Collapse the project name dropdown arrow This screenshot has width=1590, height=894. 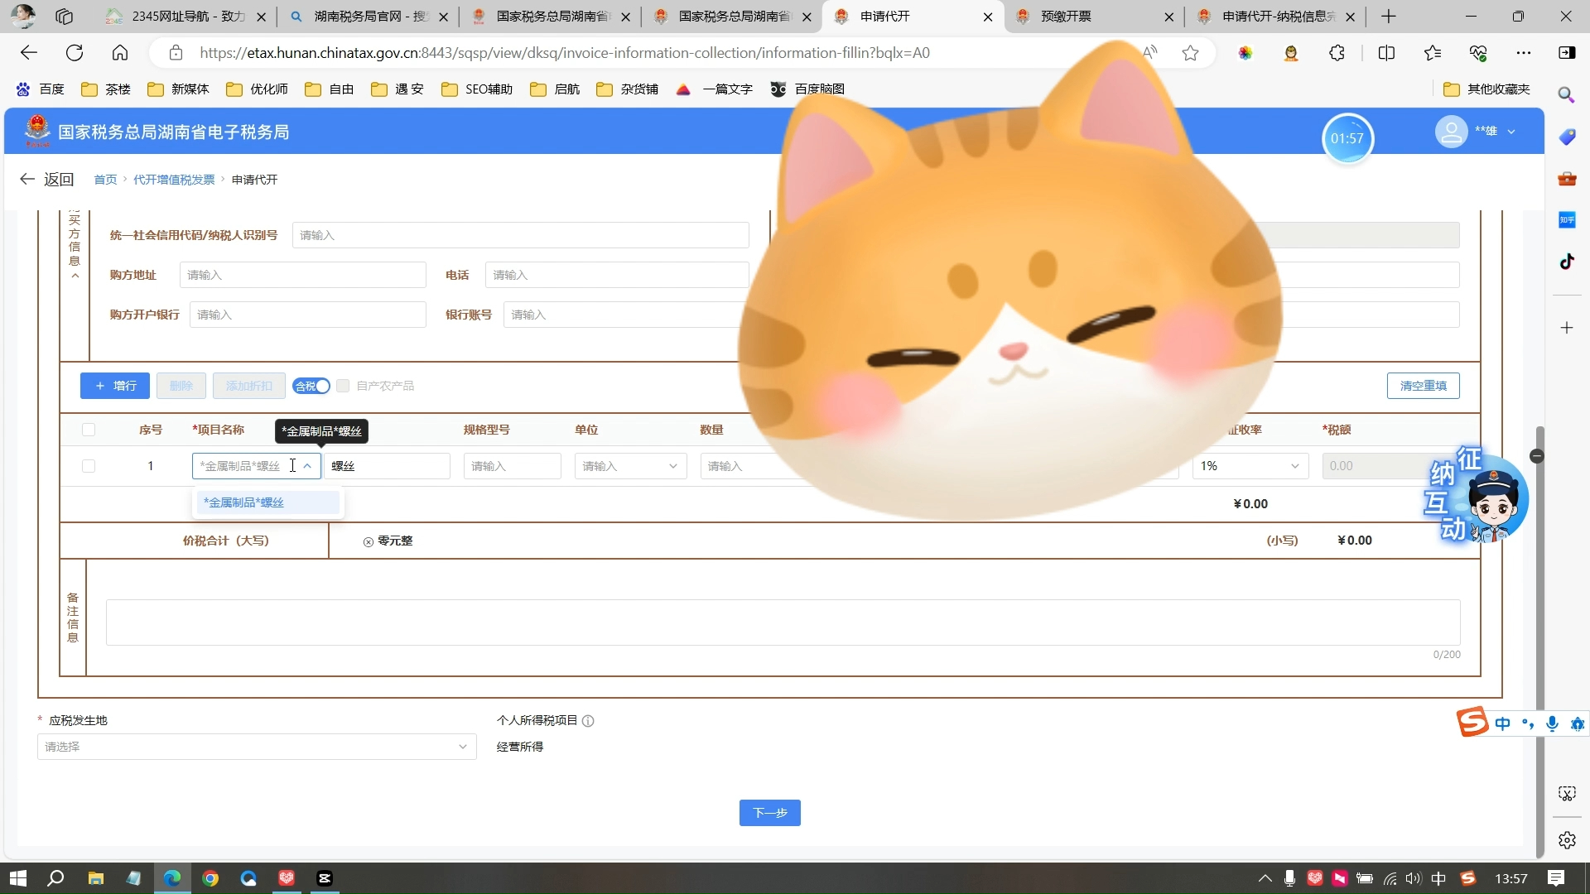tap(307, 466)
